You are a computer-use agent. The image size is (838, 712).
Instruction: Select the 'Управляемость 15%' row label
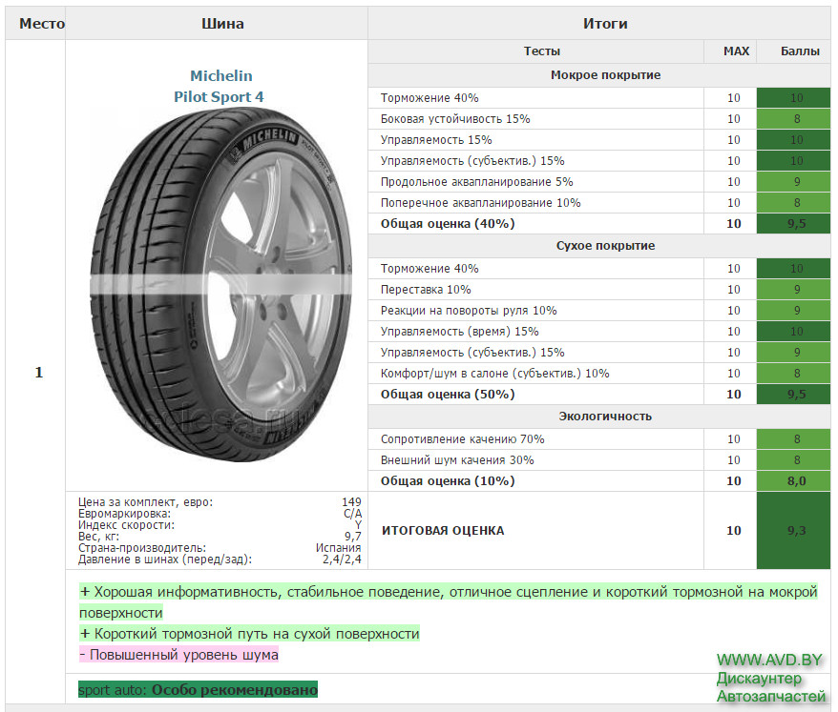pyautogui.click(x=436, y=140)
